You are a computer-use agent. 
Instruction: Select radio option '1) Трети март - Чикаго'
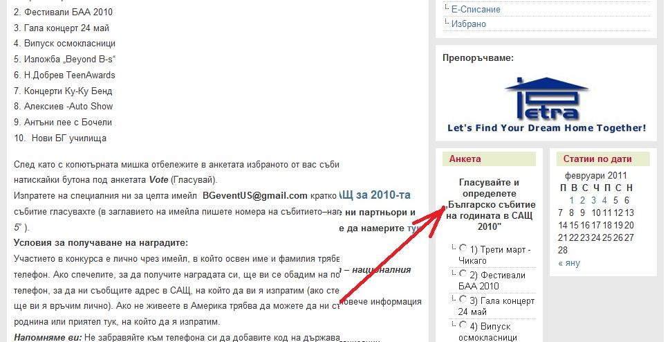click(x=463, y=247)
